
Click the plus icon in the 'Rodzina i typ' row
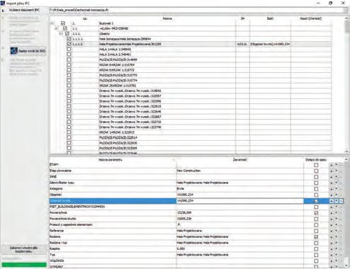[x=332, y=244]
